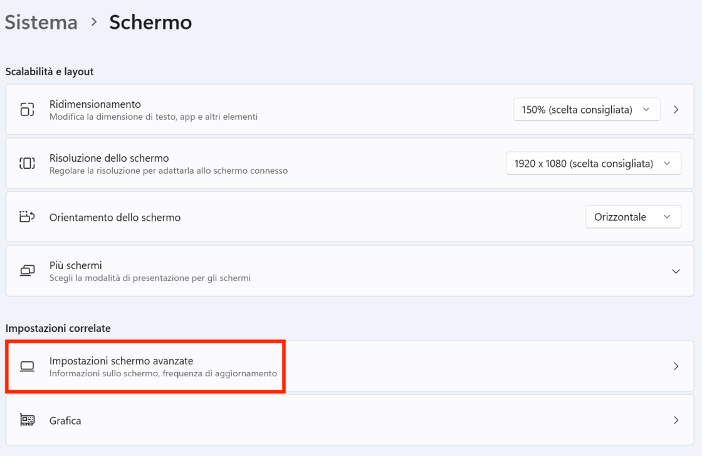Click the monitor icon beside Impostazioni schermo avanzate
This screenshot has height=456, width=702.
28,367
